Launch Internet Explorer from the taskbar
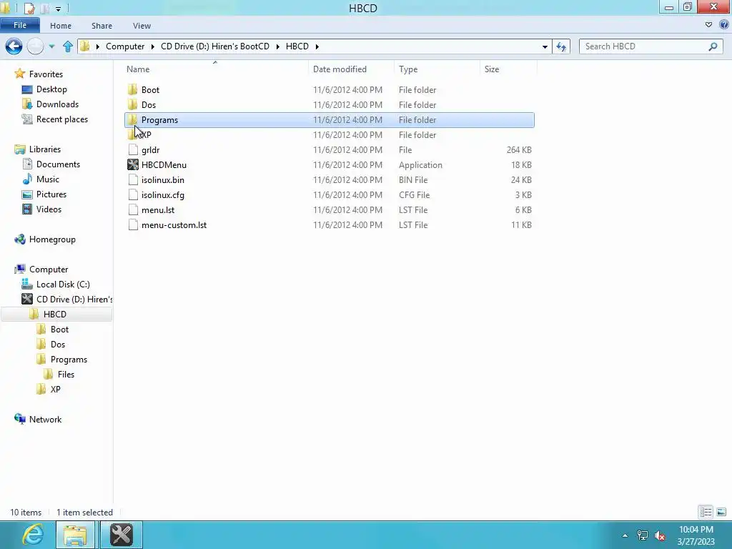The height and width of the screenshot is (549, 732). pyautogui.click(x=33, y=535)
